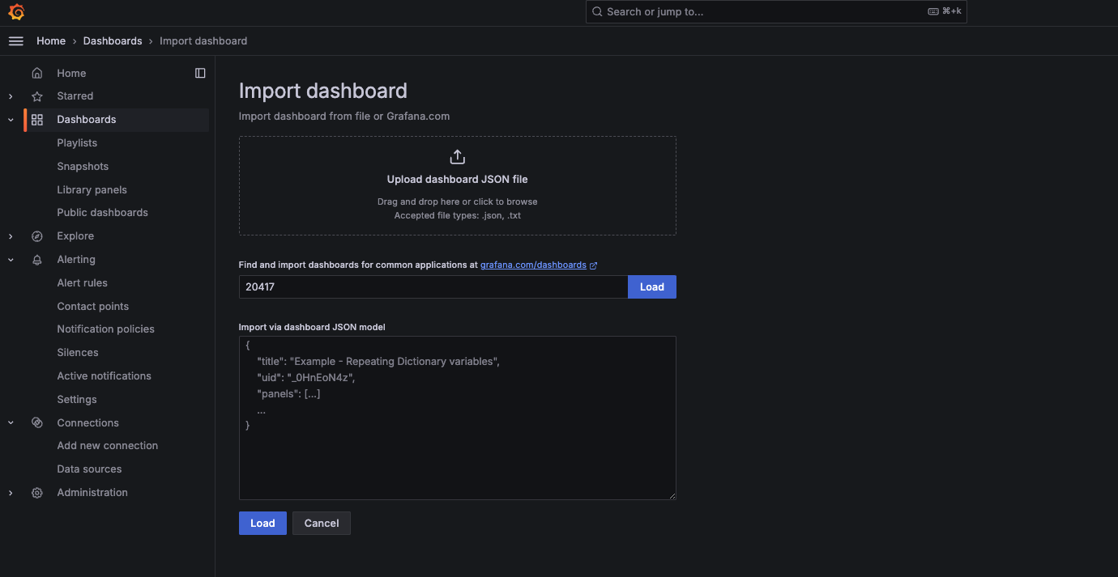Select the Home house icon
1118x577 pixels.
click(x=36, y=73)
